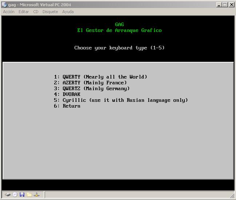The image size is (236, 200).
Task: Click the hard disk status icon
Action: tap(8, 195)
